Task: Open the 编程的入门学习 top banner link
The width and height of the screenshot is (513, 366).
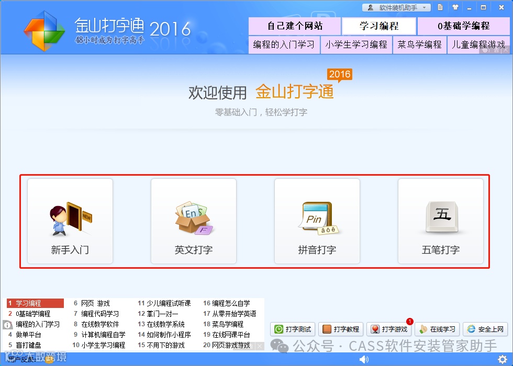Action: (284, 44)
